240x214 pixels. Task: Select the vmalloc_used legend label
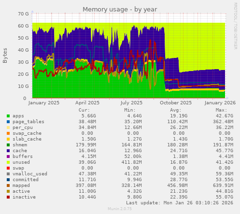(30, 174)
